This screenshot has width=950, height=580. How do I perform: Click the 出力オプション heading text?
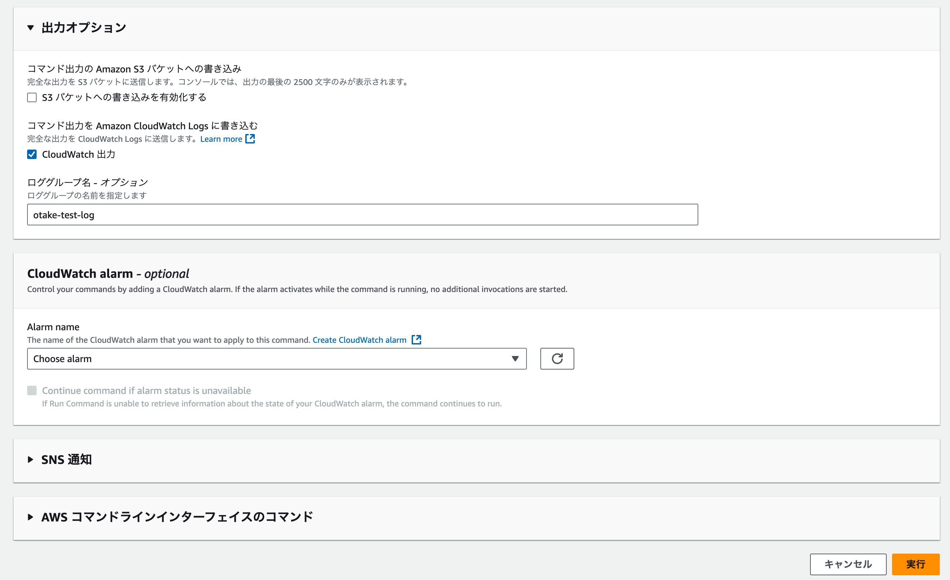click(x=84, y=28)
